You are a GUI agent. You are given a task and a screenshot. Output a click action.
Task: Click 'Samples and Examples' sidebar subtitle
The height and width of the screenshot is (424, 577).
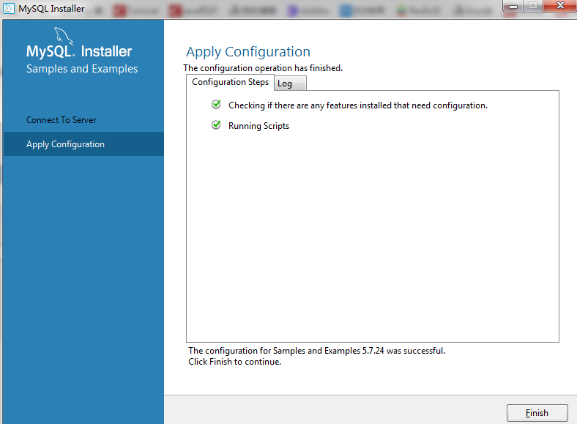[x=82, y=69]
